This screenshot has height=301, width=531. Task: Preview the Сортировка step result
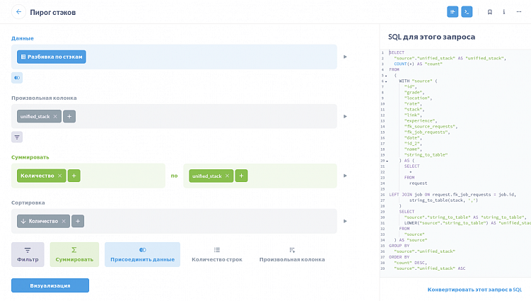(345, 221)
